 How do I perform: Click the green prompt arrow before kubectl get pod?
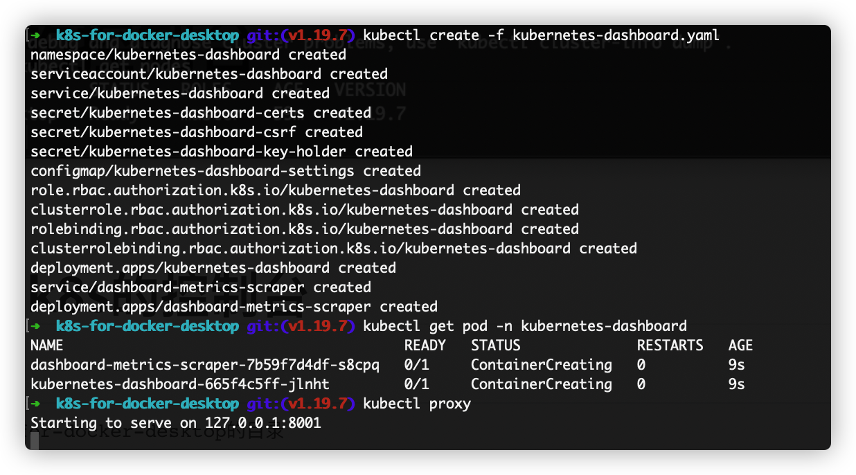click(x=35, y=325)
